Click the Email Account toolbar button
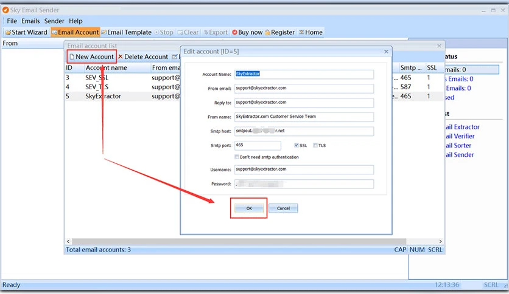 coord(75,32)
